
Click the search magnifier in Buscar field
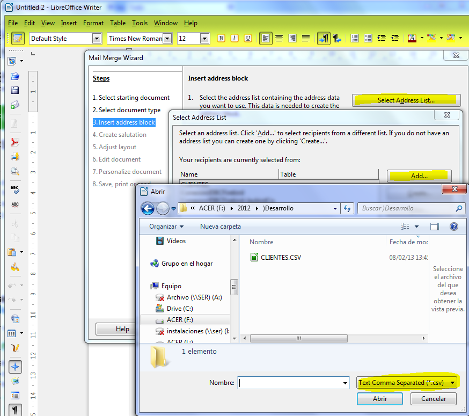click(x=459, y=208)
